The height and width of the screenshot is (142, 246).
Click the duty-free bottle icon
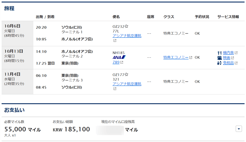pyautogui.click(x=219, y=63)
